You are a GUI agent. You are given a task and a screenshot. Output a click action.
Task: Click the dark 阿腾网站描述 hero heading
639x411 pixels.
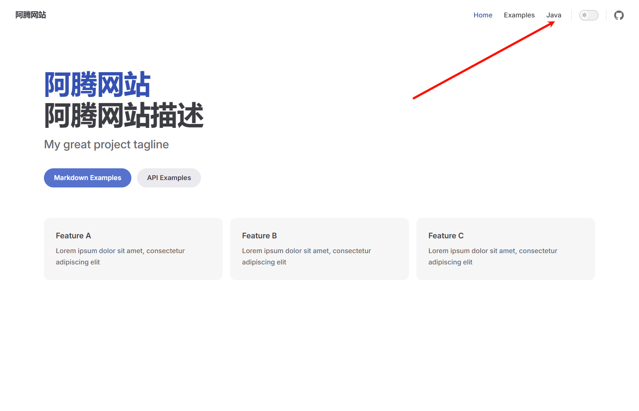[x=124, y=116]
